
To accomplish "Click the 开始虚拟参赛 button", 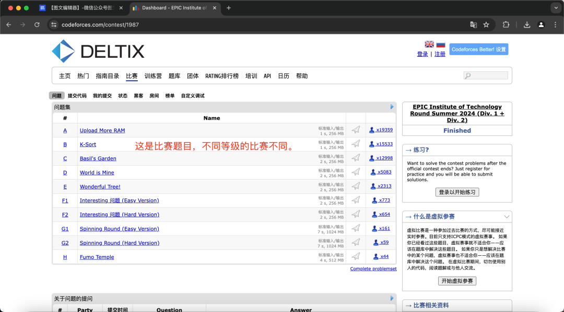I will coord(456,280).
